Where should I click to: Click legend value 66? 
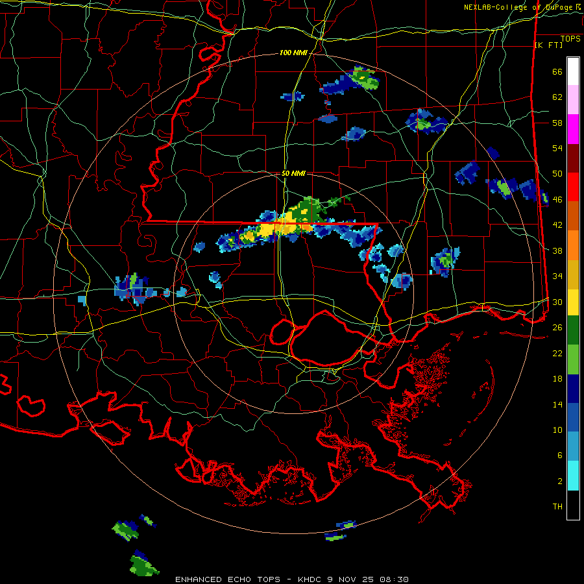click(557, 71)
